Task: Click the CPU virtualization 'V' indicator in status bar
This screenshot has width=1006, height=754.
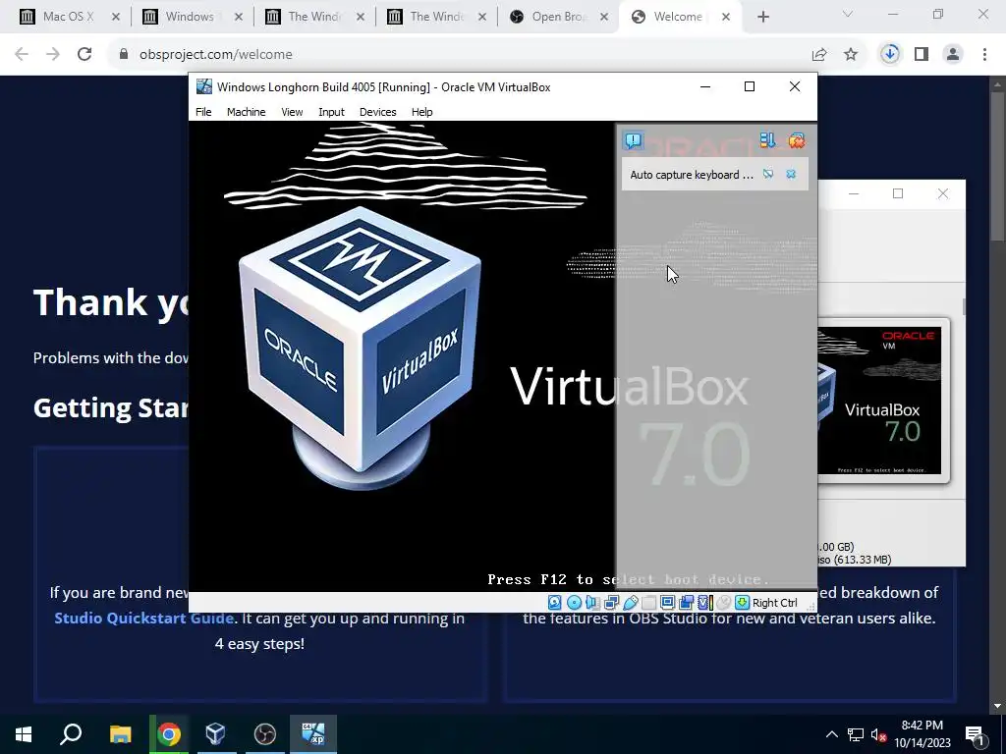Action: click(x=705, y=603)
